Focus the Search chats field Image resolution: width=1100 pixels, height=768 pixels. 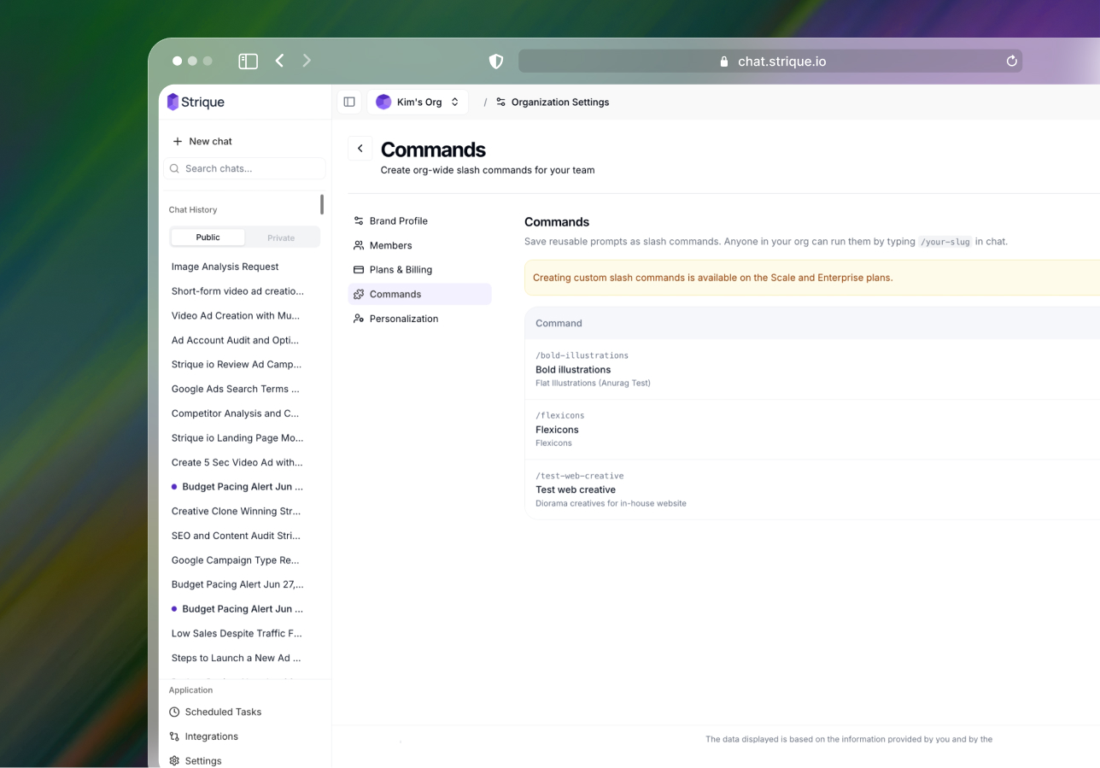(244, 168)
